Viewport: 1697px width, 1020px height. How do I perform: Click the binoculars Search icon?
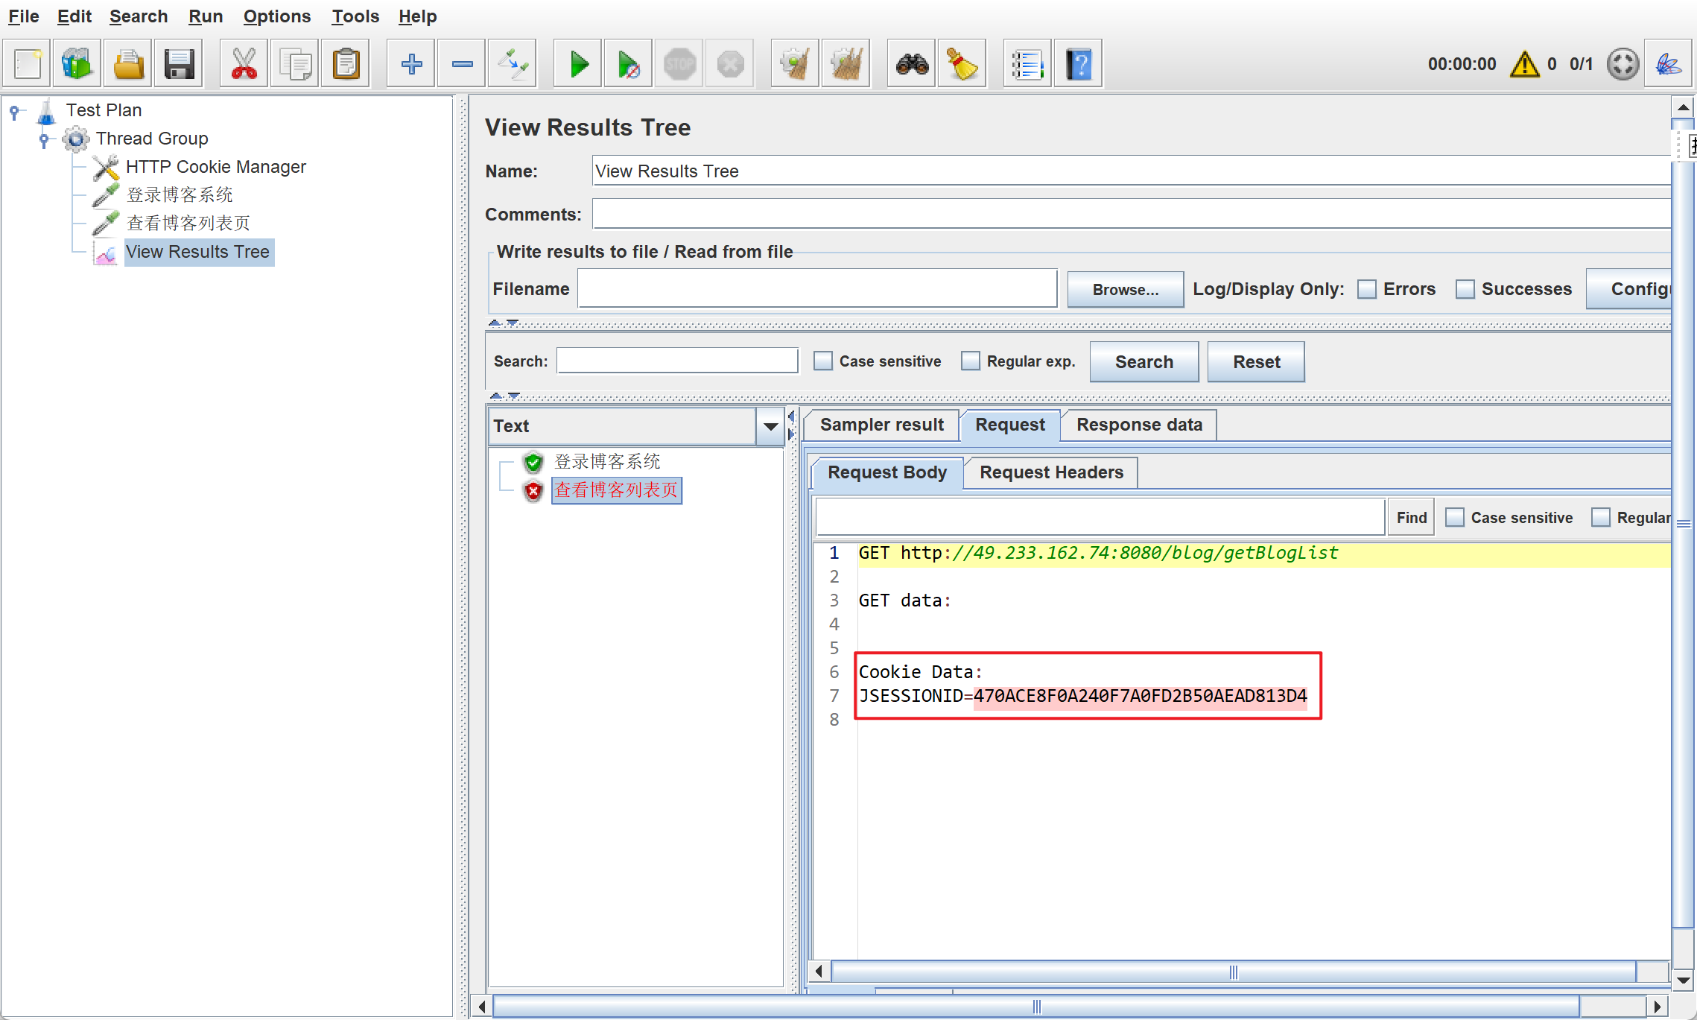(911, 64)
